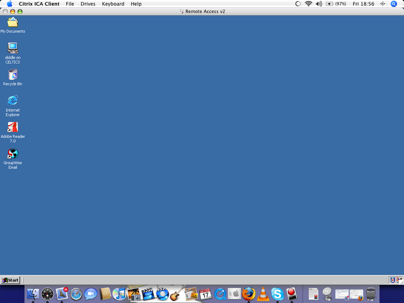404x303 pixels.
Task: Open the Citrix ICA Client menu
Action: (39, 4)
